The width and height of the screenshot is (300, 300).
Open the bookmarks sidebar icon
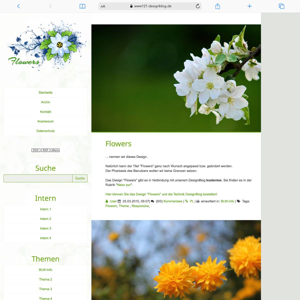[82, 6]
